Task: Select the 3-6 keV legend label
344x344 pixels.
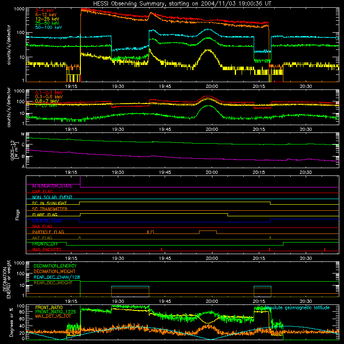Action: click(44, 10)
